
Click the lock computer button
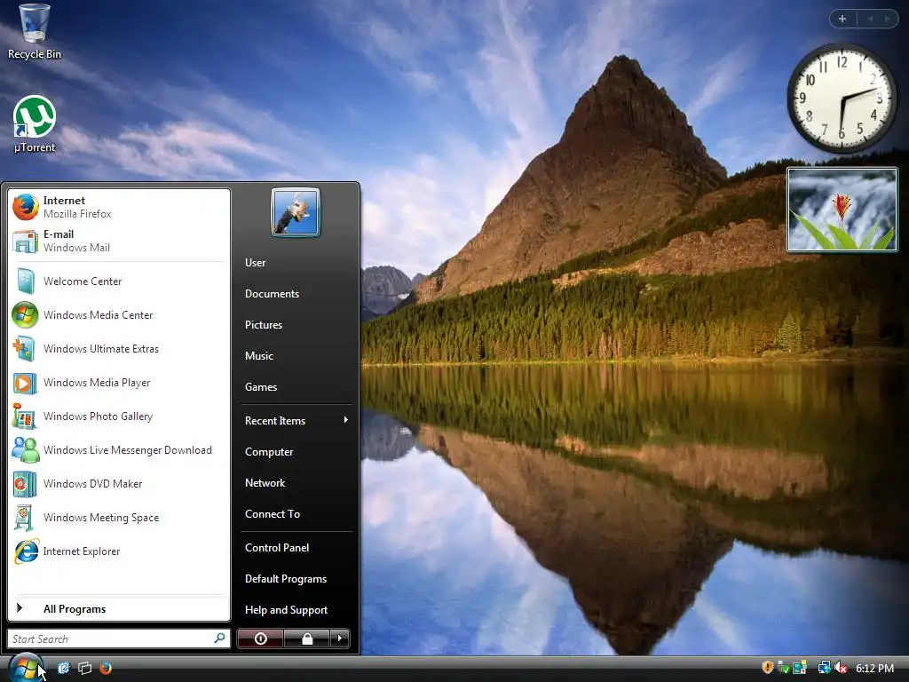click(x=306, y=638)
